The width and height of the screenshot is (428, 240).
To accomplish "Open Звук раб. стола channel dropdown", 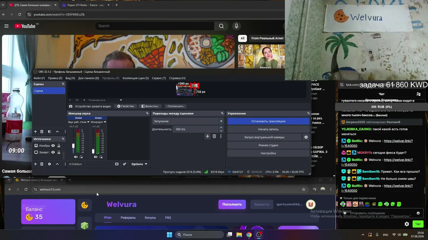I will click(x=88, y=122).
